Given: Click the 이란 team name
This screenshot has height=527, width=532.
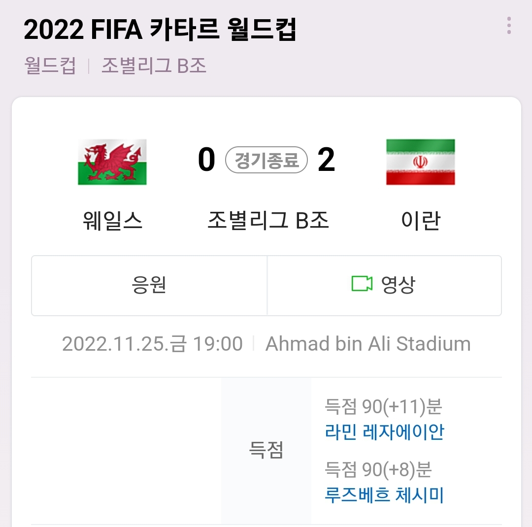Looking at the screenshot, I should (x=420, y=220).
